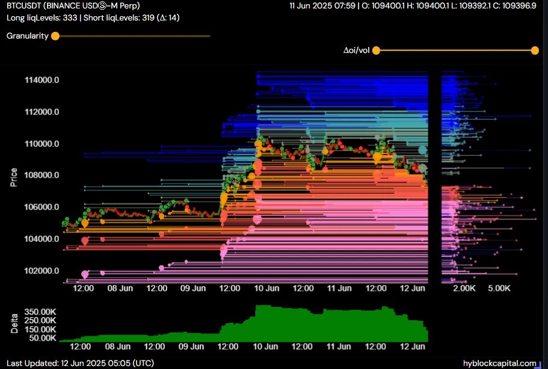The height and width of the screenshot is (369, 548).
Task: Click the Last Updated: 12 Jun 2025 05:05 text
Action: click(80, 364)
